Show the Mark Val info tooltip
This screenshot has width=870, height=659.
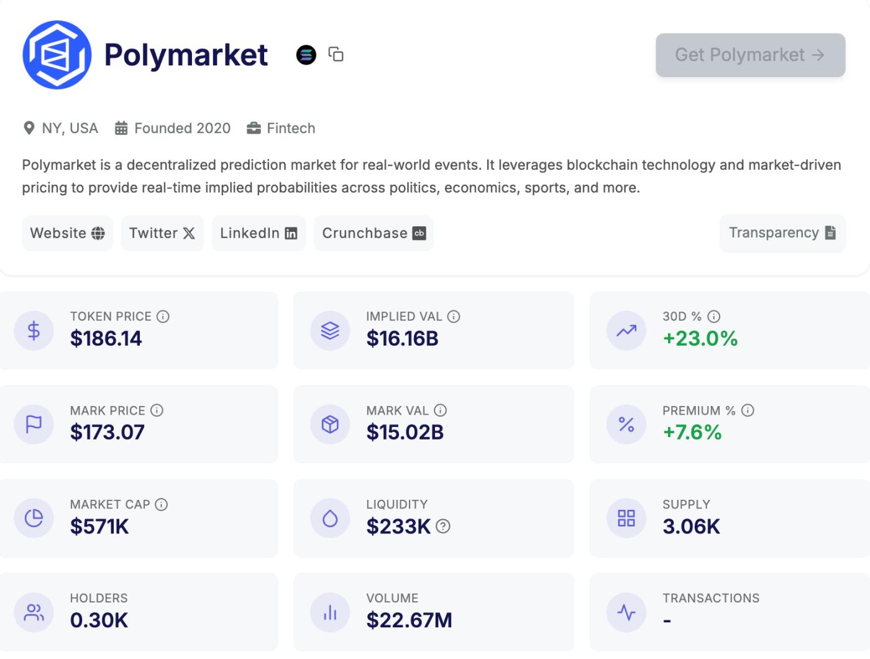(441, 410)
